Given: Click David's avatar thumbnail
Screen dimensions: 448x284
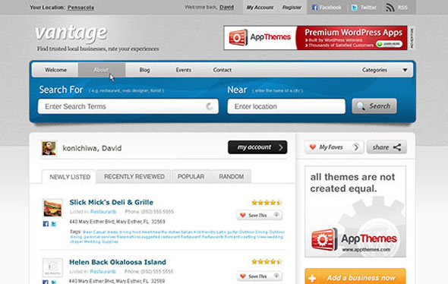Looking at the screenshot, I should click(x=49, y=148).
